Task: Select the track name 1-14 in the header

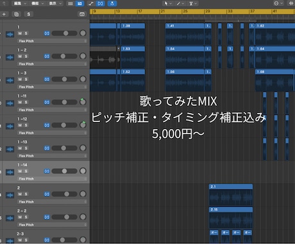Action: point(22,165)
